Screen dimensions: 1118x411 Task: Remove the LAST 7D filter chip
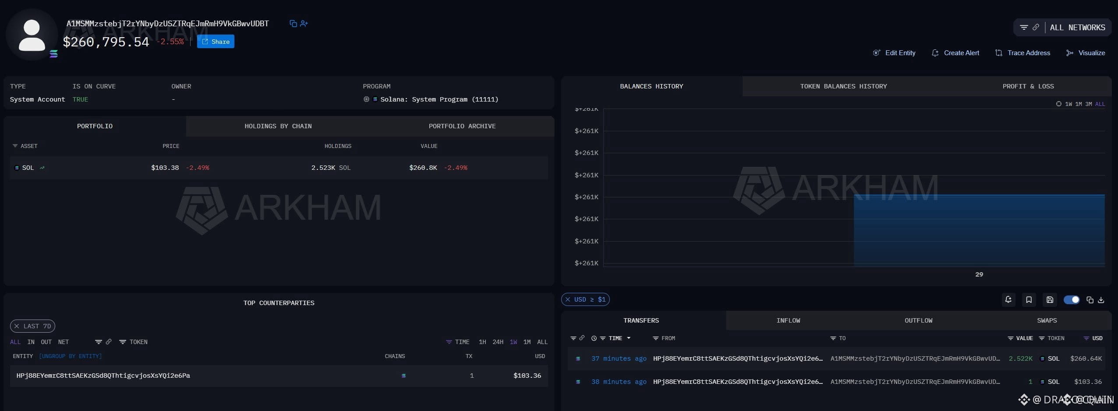click(x=17, y=326)
